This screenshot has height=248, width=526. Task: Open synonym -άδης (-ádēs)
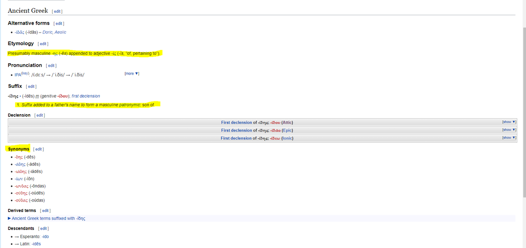[20, 164]
